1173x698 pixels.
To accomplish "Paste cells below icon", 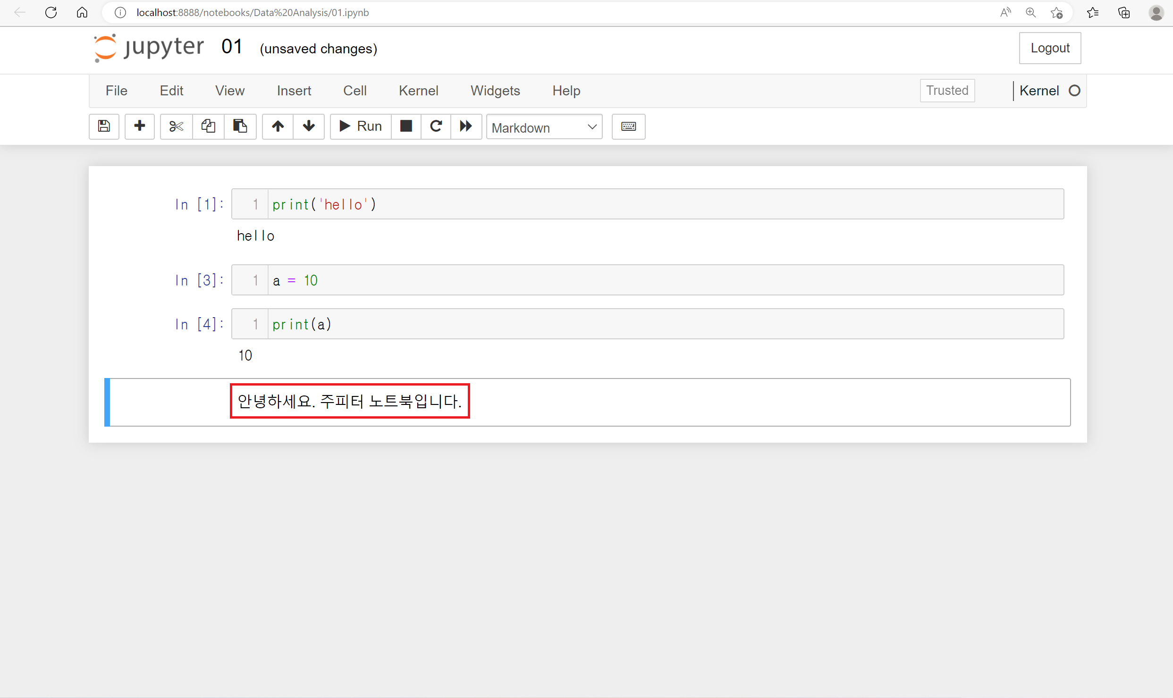I will click(x=240, y=126).
